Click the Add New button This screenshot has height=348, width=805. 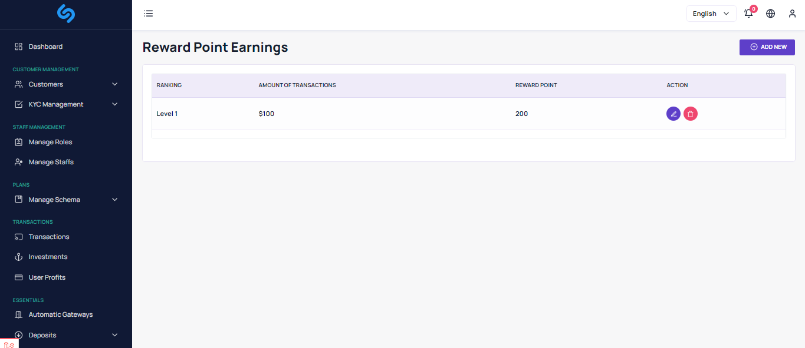point(767,47)
